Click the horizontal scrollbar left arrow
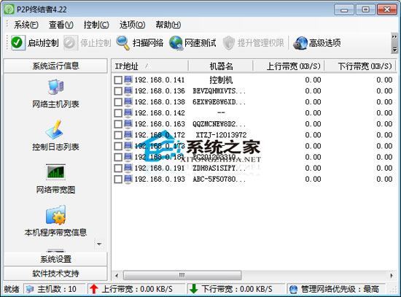 pyautogui.click(x=117, y=276)
